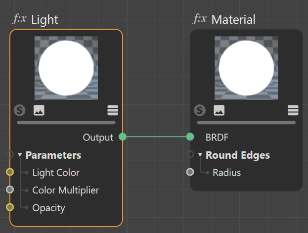Click the gray bar under Light preview

(66, 123)
